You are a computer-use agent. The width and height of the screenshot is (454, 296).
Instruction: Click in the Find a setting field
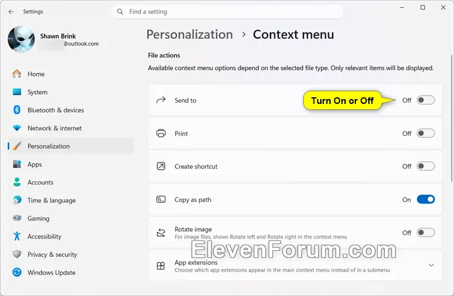click(227, 11)
